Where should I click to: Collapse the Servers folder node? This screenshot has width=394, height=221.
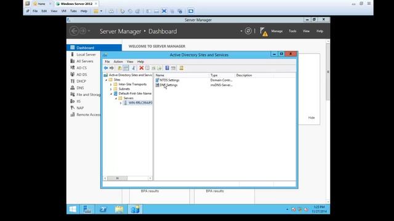(116, 98)
